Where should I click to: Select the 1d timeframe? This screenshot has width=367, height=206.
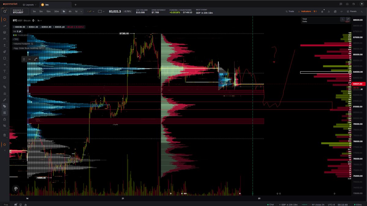click(76, 11)
